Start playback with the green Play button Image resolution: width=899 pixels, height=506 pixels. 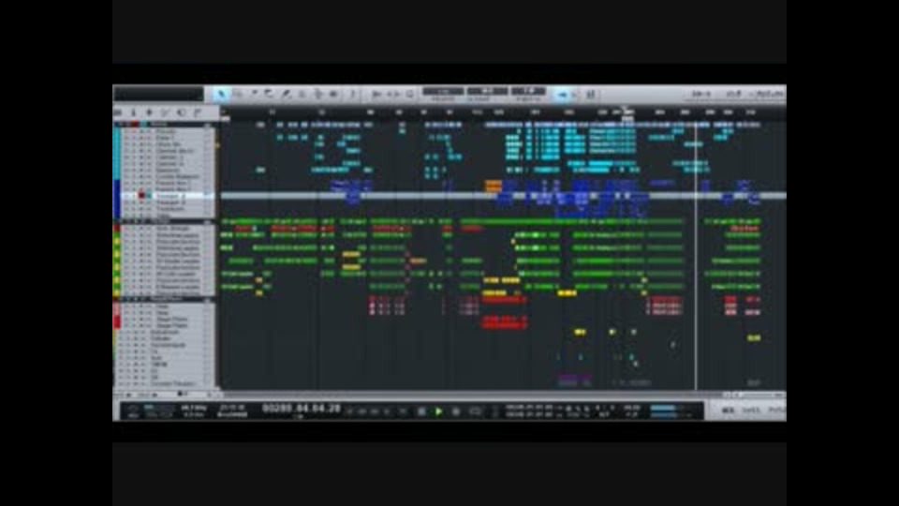tap(438, 411)
